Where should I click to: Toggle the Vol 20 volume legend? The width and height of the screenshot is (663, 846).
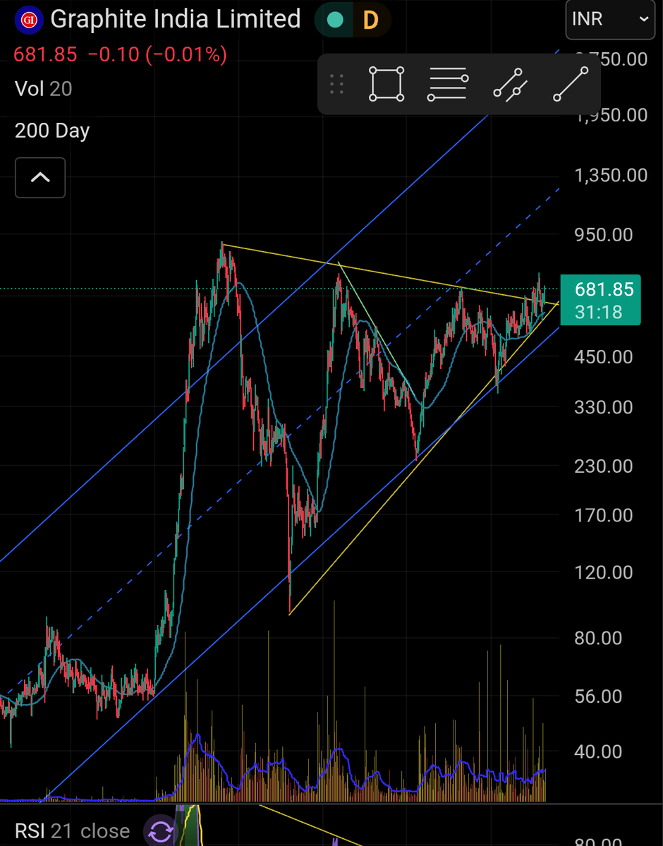click(41, 89)
